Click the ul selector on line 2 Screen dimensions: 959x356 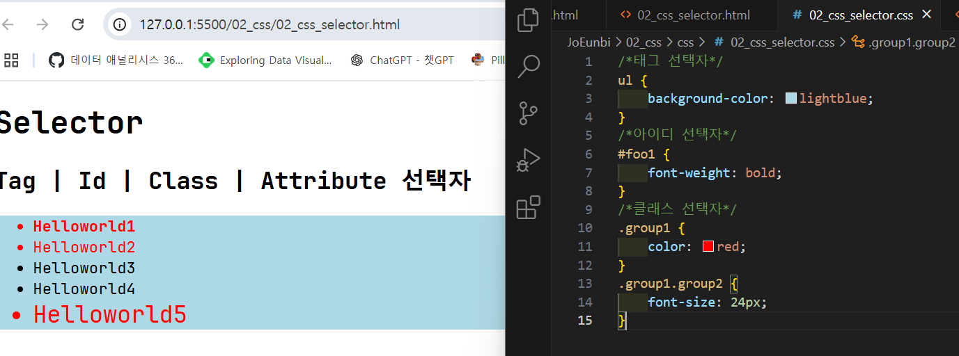click(x=625, y=80)
